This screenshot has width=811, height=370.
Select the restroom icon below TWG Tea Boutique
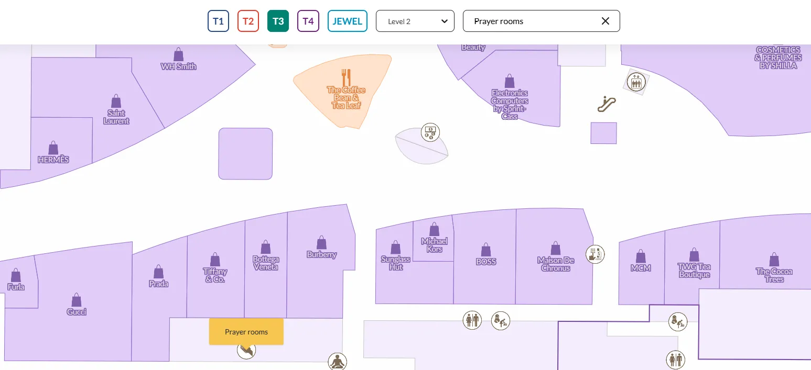click(675, 360)
